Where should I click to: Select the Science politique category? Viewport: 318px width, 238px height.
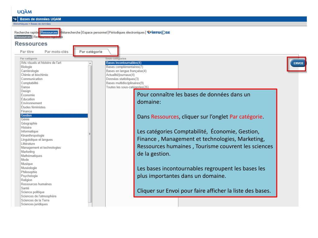(54, 192)
